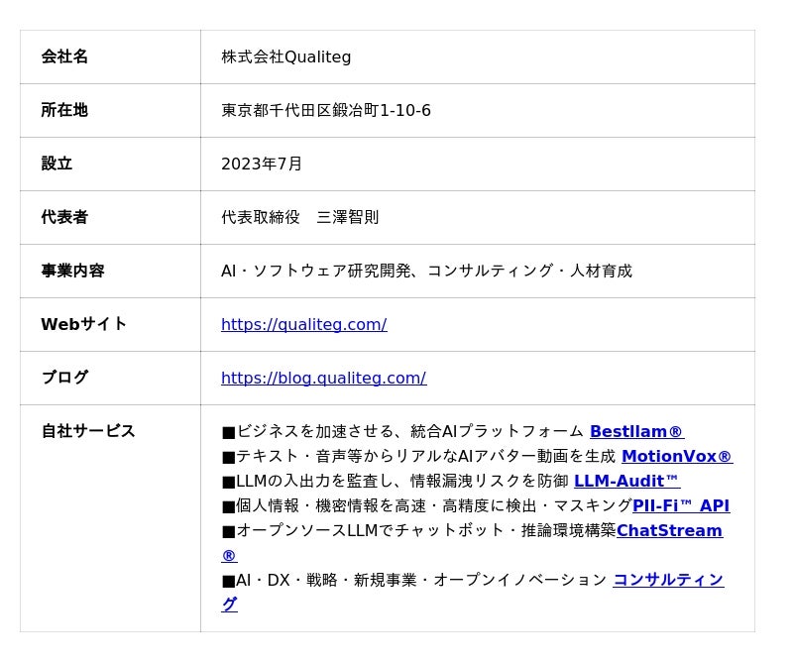793x662 pixels.
Task: Click the founding date 2023年7月
Action: pos(262,164)
